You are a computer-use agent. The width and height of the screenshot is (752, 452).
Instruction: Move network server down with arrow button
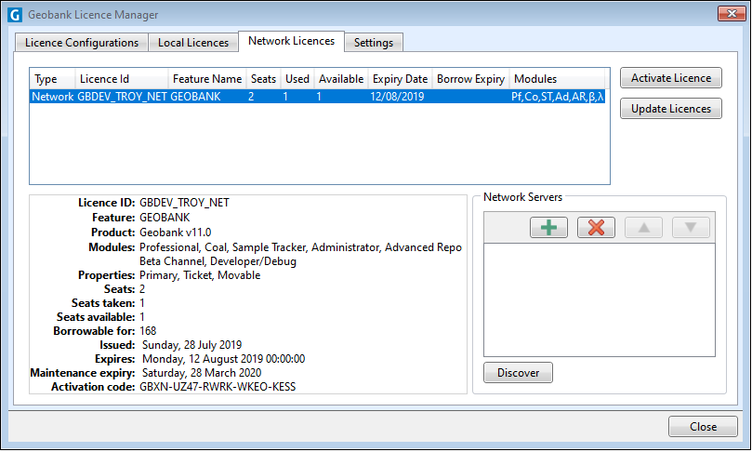(691, 228)
